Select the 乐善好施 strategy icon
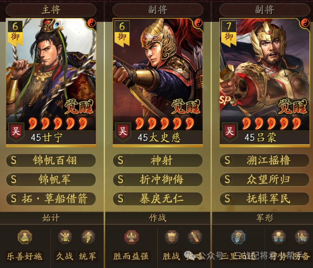The width and height of the screenshot is (313, 268). coord(25,237)
